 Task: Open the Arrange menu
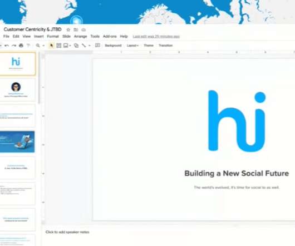coord(80,37)
